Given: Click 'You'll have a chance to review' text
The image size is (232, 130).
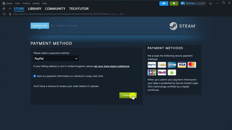Looking at the screenshot, I should [x=66, y=86].
